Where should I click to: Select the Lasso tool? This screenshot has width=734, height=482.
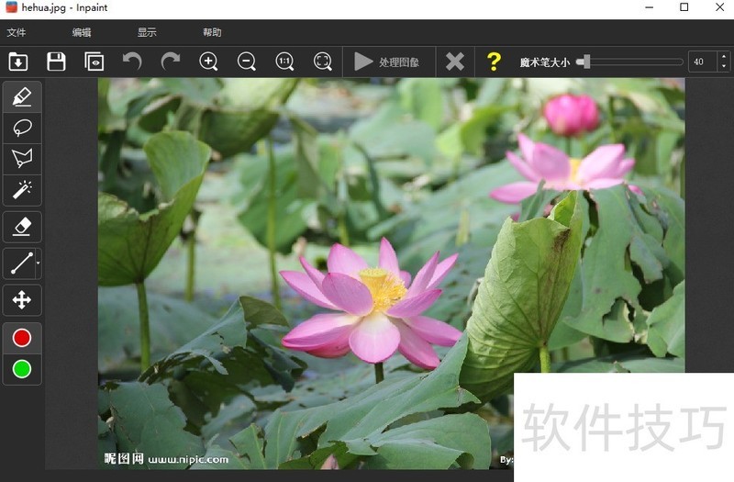point(22,128)
